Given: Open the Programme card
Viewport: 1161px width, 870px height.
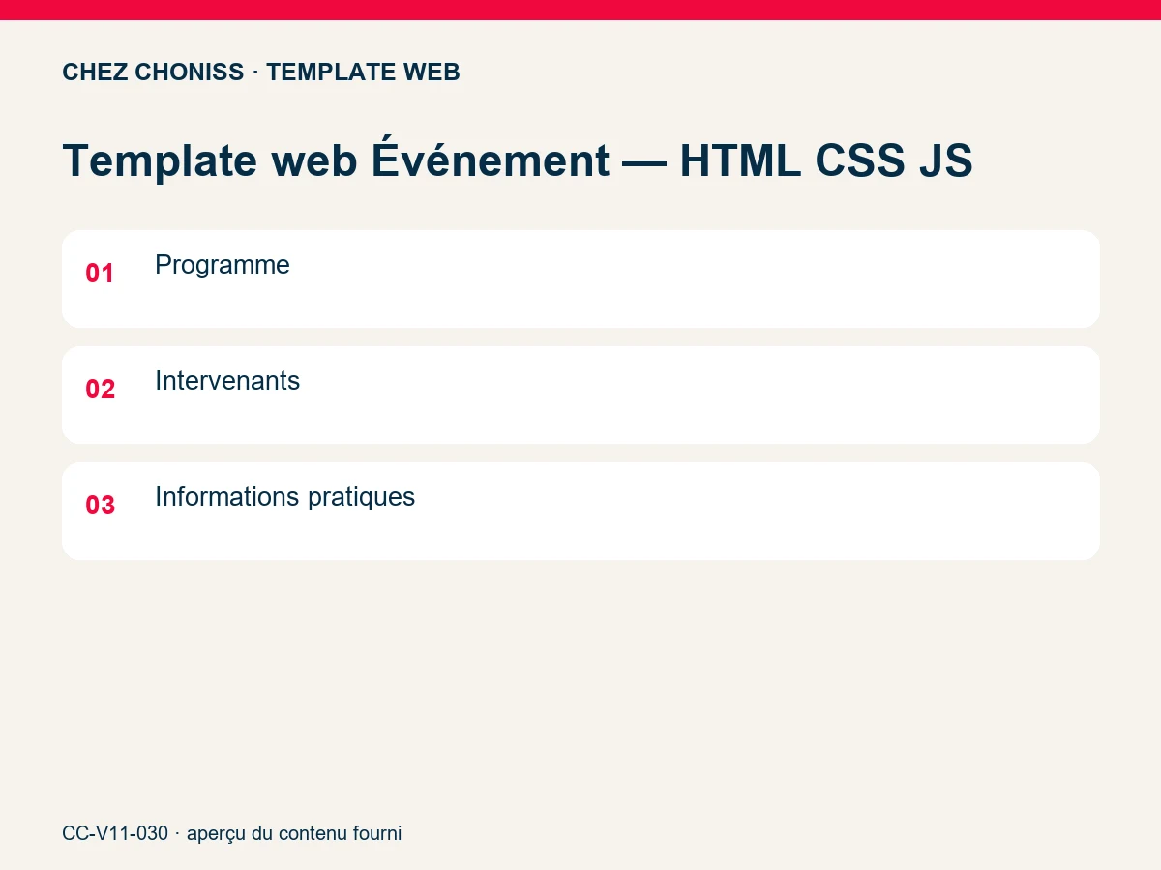Looking at the screenshot, I should pos(580,278).
